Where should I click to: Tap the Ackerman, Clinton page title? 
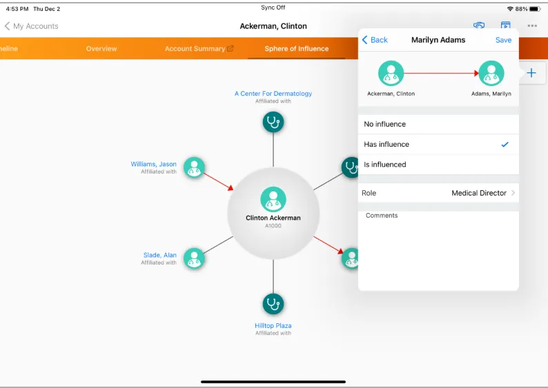273,26
